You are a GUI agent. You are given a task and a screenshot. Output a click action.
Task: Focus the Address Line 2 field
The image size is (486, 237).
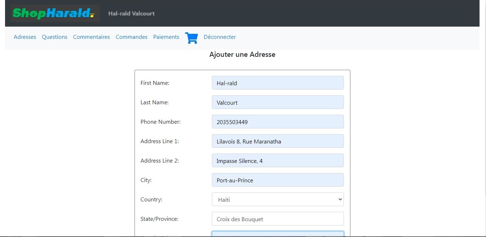[x=278, y=161]
